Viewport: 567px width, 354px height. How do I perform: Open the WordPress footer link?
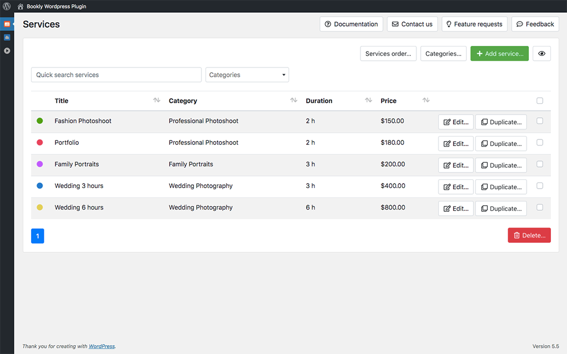[x=102, y=346]
